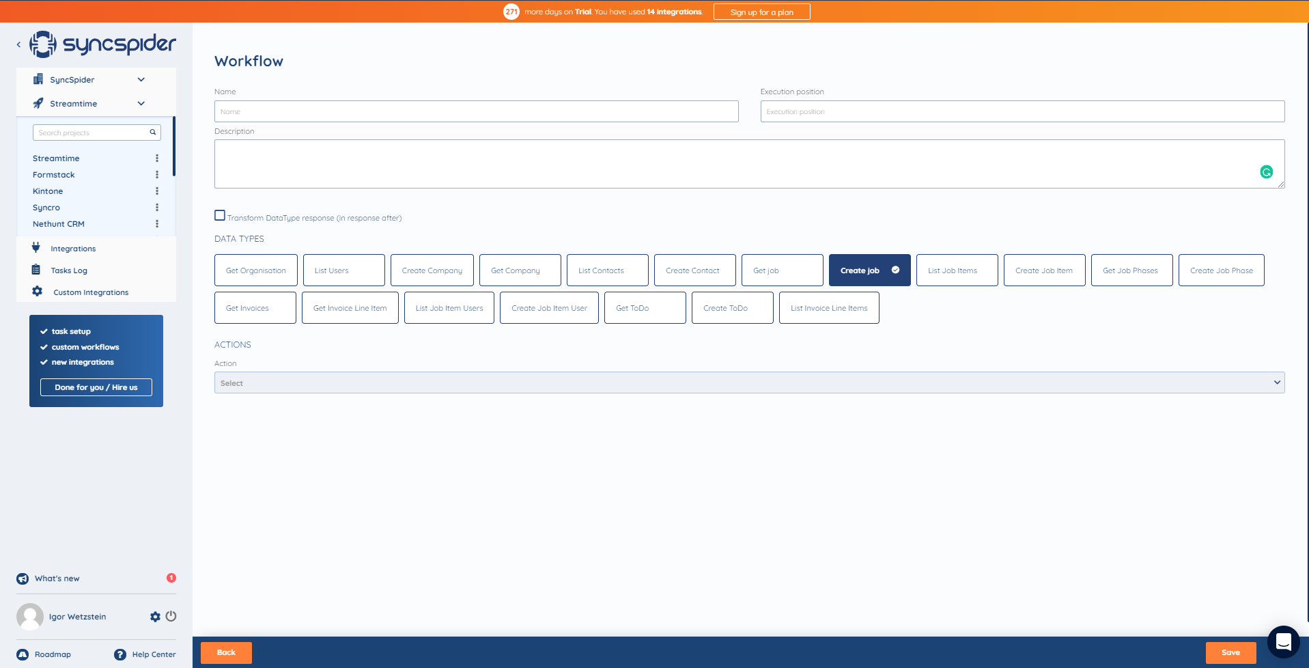Select the Create Job Item data type

(1045, 270)
